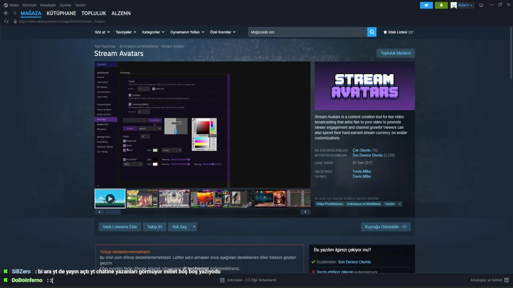Open the Arkadaşlar menu
This screenshot has height=288, width=513.
[48, 5]
